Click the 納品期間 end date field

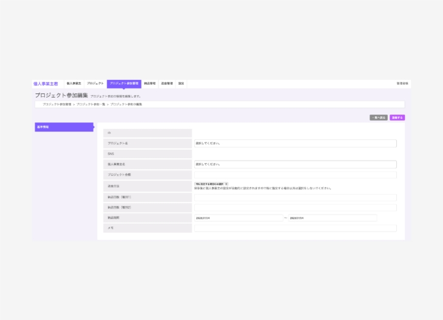pos(333,218)
